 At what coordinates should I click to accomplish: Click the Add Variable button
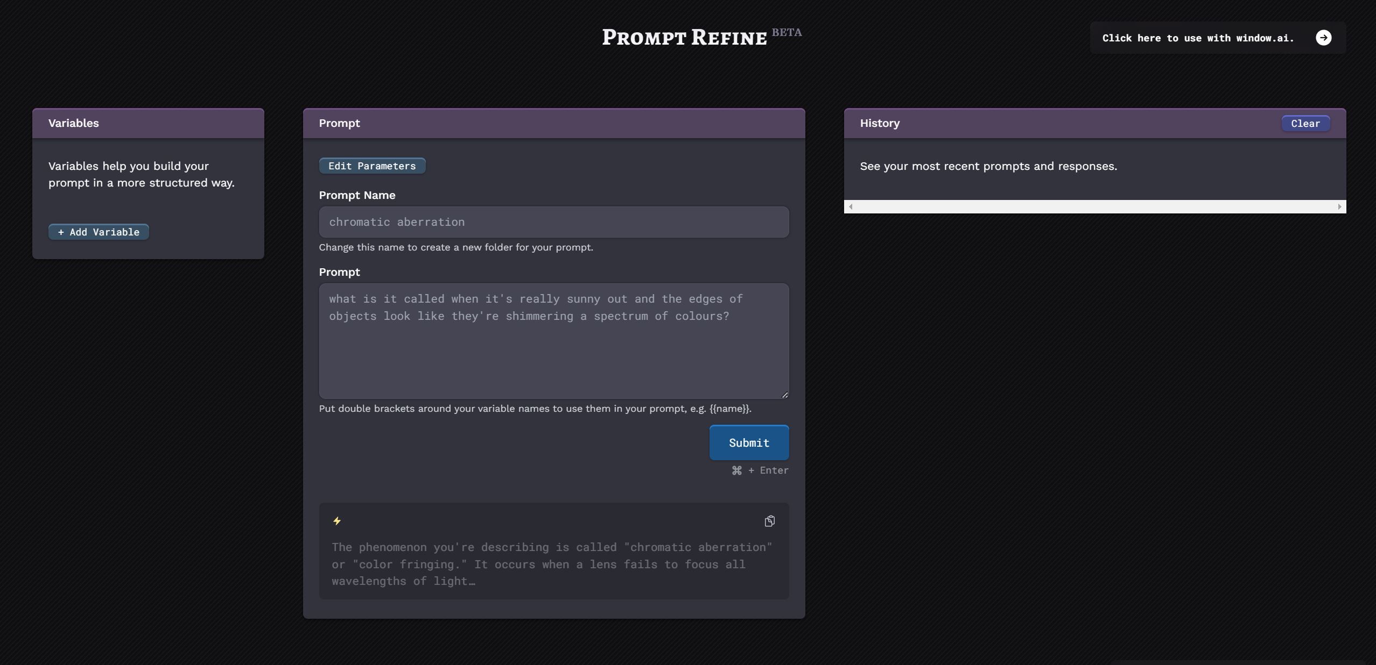[x=99, y=231]
